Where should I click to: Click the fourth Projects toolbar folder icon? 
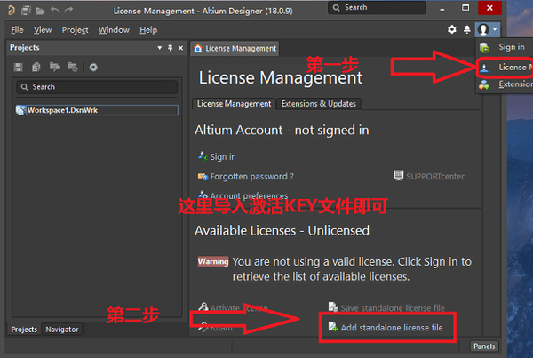pos(73,67)
